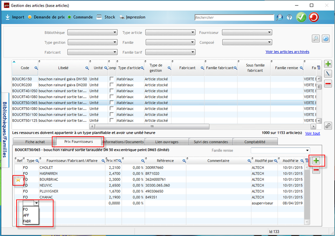
Task: Click the magnifier search filter icon
Action: point(315,38)
